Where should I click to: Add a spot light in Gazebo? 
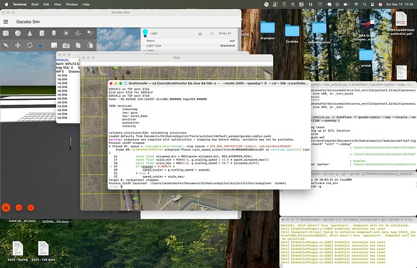90,33
